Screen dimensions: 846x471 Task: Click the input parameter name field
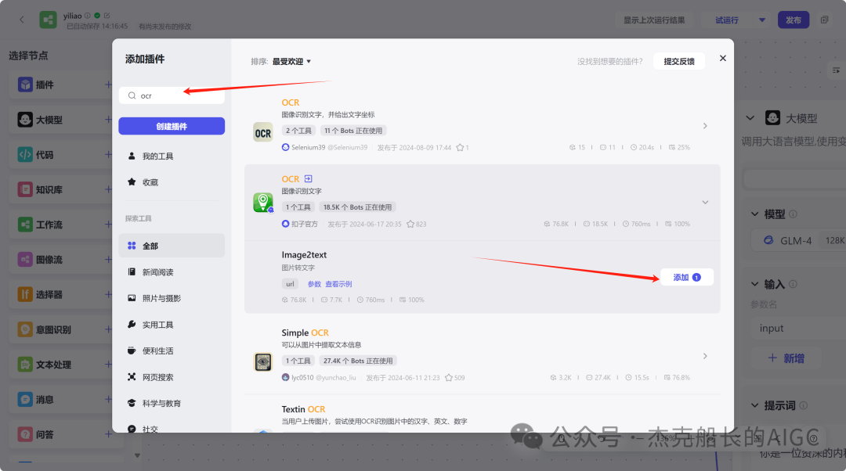click(x=798, y=328)
